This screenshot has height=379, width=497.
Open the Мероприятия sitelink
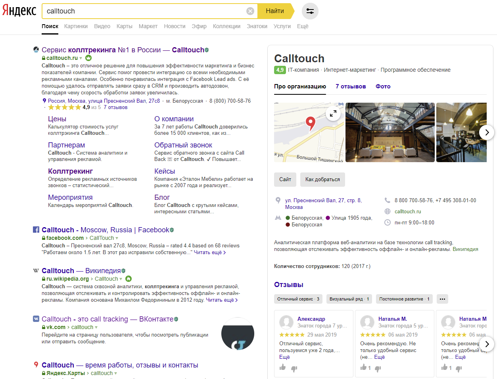click(x=70, y=197)
